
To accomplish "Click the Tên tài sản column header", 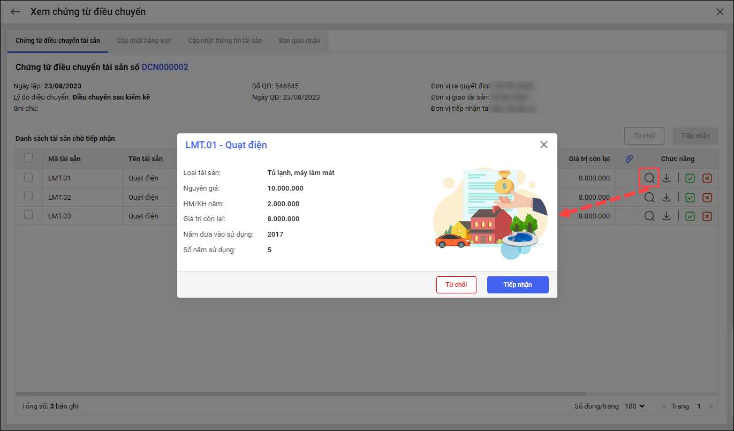I will tap(146, 159).
